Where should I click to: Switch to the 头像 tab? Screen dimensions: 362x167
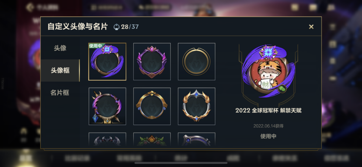pos(60,48)
